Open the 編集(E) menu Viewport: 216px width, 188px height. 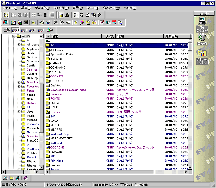[26, 8]
